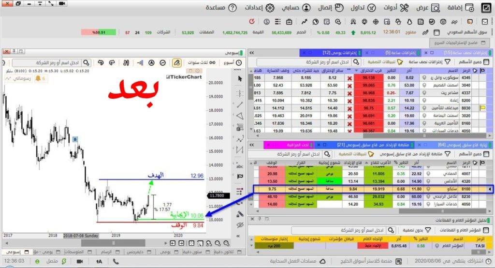Click company search field in breakouts panel
The width and height of the screenshot is (495, 268).
click(x=304, y=62)
